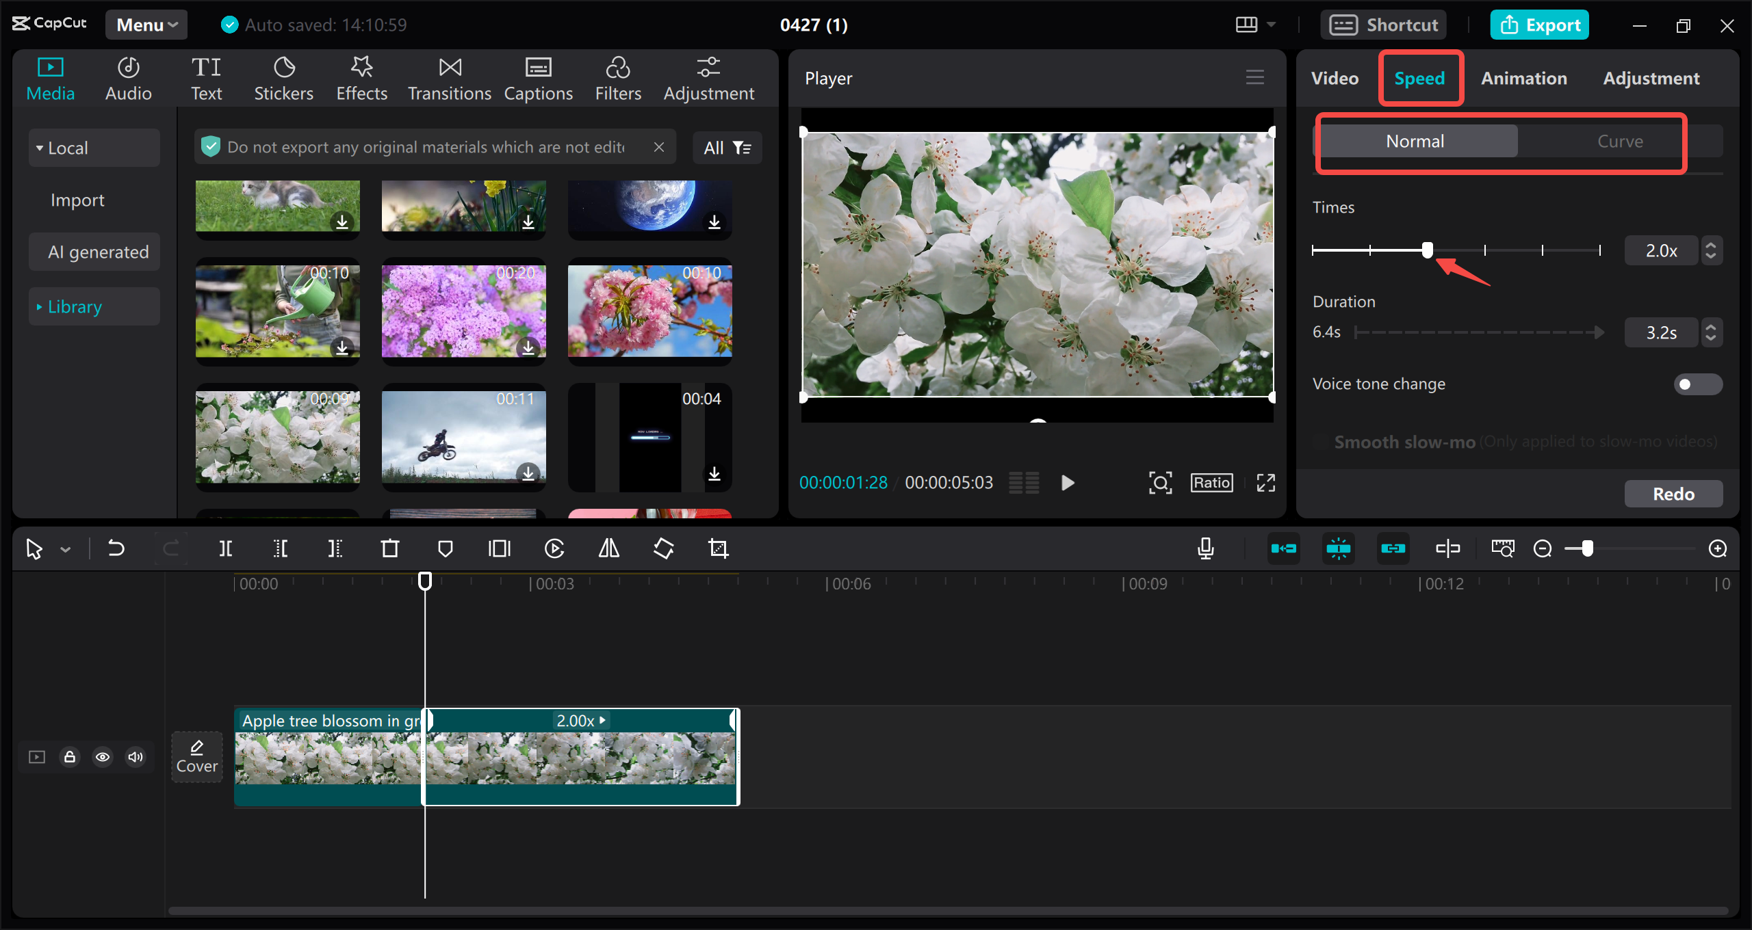Click the Delete left (trim start) icon

(280, 548)
